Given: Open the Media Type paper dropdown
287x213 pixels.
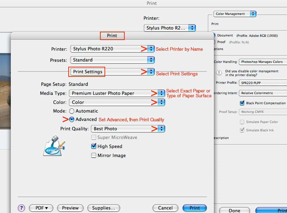Looking at the screenshot, I should pyautogui.click(x=117, y=93).
